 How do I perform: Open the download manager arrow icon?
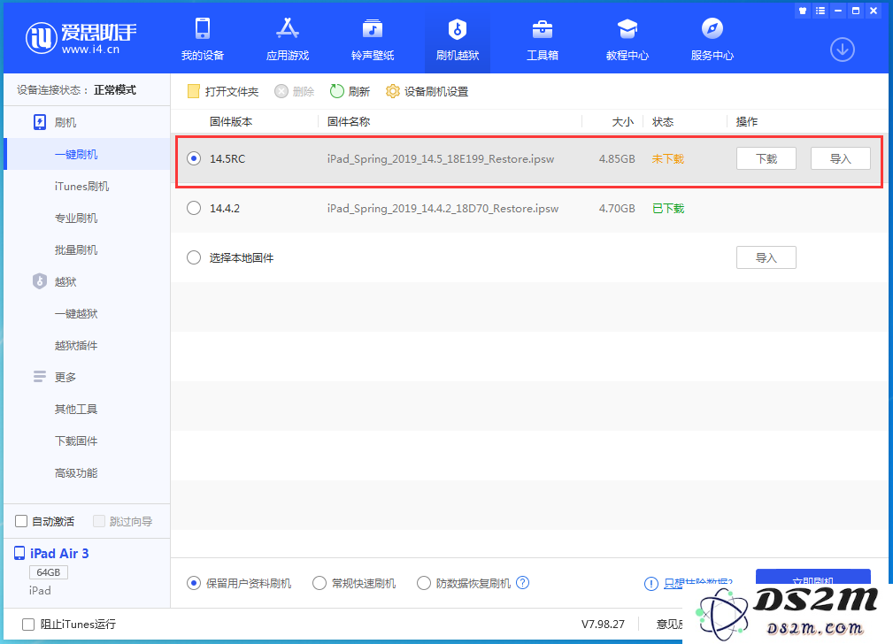click(843, 50)
